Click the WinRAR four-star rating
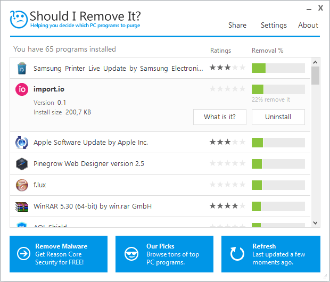330x282 pixels. point(227,205)
